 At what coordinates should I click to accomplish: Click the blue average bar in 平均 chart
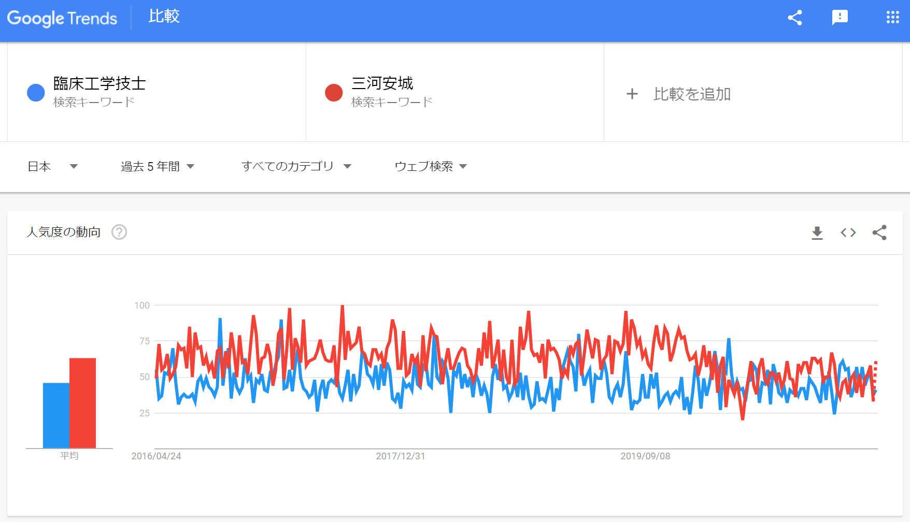tap(56, 415)
